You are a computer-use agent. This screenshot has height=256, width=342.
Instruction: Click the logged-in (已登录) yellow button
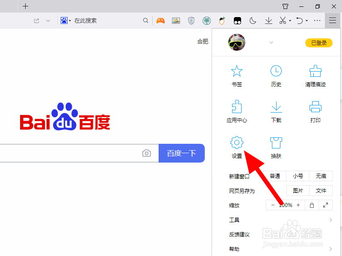pos(318,43)
